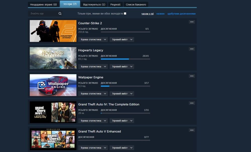Expand 'Ігрова статистика' dropdown for GTA V Enhanced

click(93, 148)
